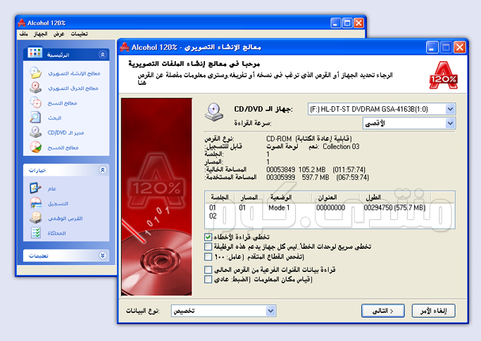The width and height of the screenshot is (481, 341).
Task: Start the Erase Wizard (معالج المسح)
Action: tap(36, 148)
